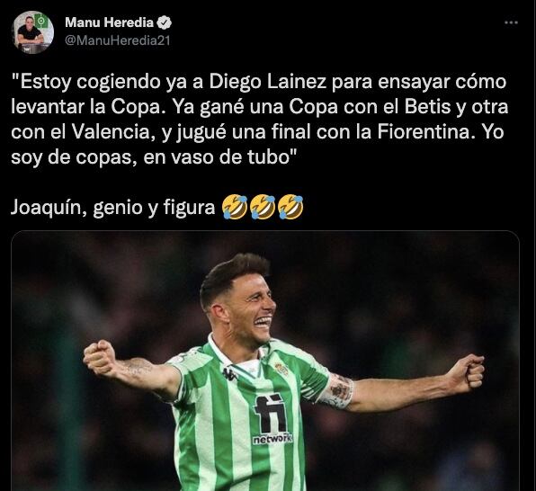Open the Manu Heredia display name link
536x491 pixels.
(x=109, y=22)
